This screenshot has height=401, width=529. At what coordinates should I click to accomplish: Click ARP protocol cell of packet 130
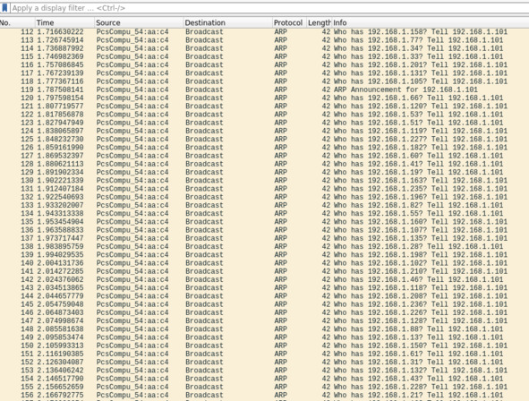point(280,181)
